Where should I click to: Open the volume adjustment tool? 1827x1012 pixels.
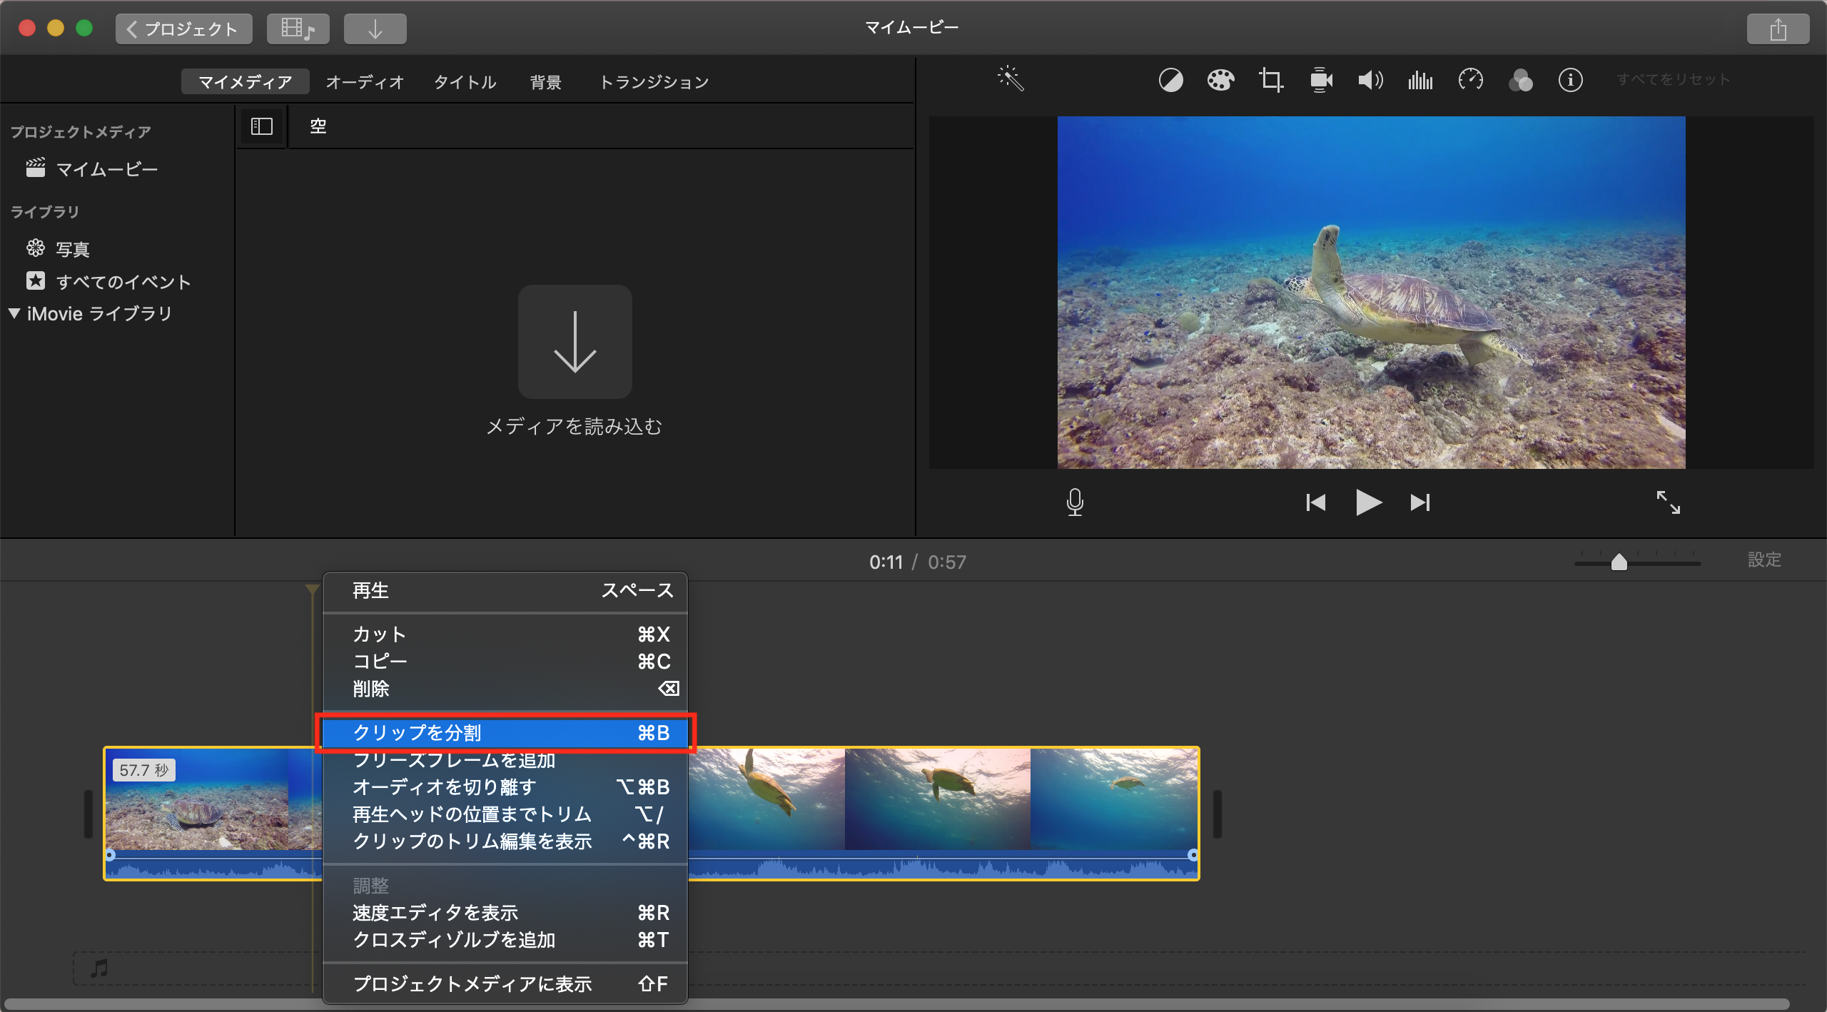click(1370, 80)
